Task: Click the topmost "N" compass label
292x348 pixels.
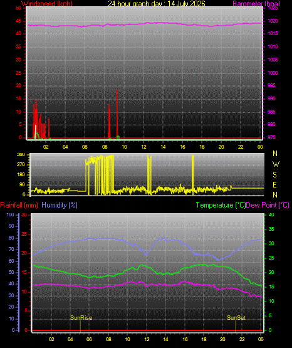Action: (275, 154)
